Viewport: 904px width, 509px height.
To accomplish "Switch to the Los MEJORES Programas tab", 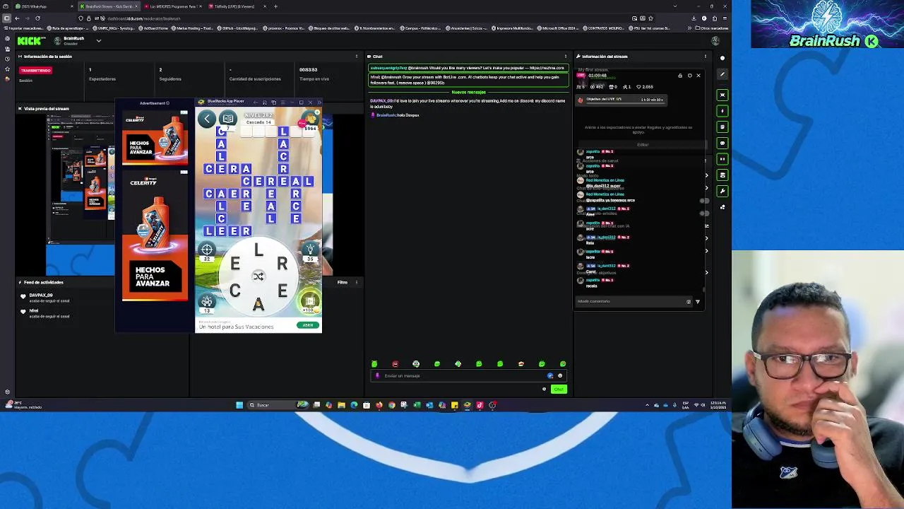I will (172, 6).
